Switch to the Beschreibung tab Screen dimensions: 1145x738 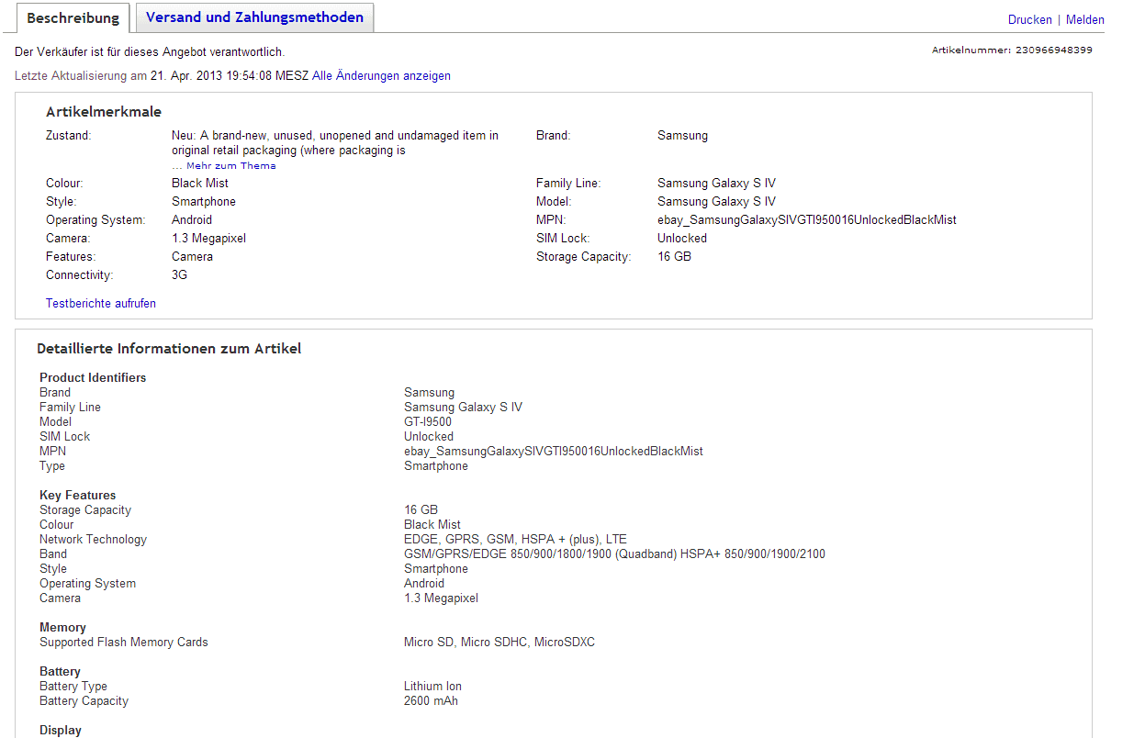(x=73, y=18)
